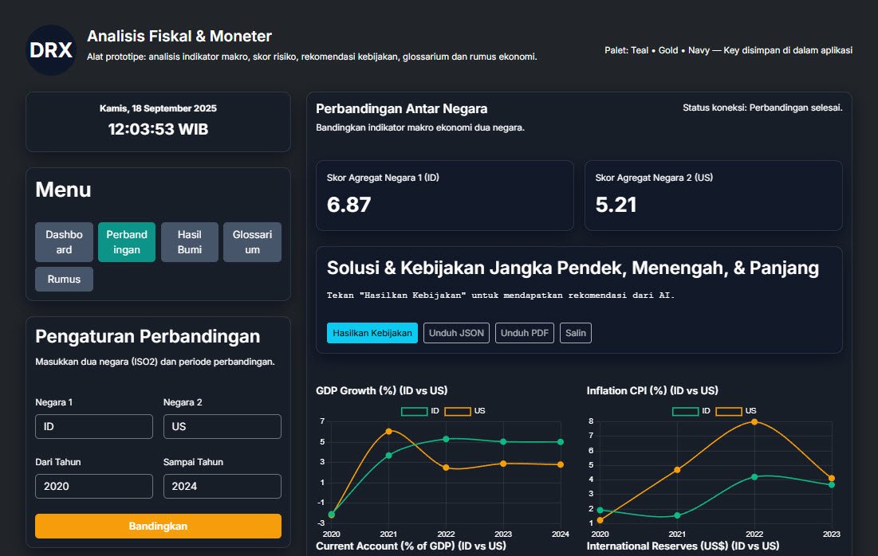This screenshot has height=556, width=878.
Task: Click the Skor Agregat Negara 2 (US) label
Action: (x=654, y=178)
